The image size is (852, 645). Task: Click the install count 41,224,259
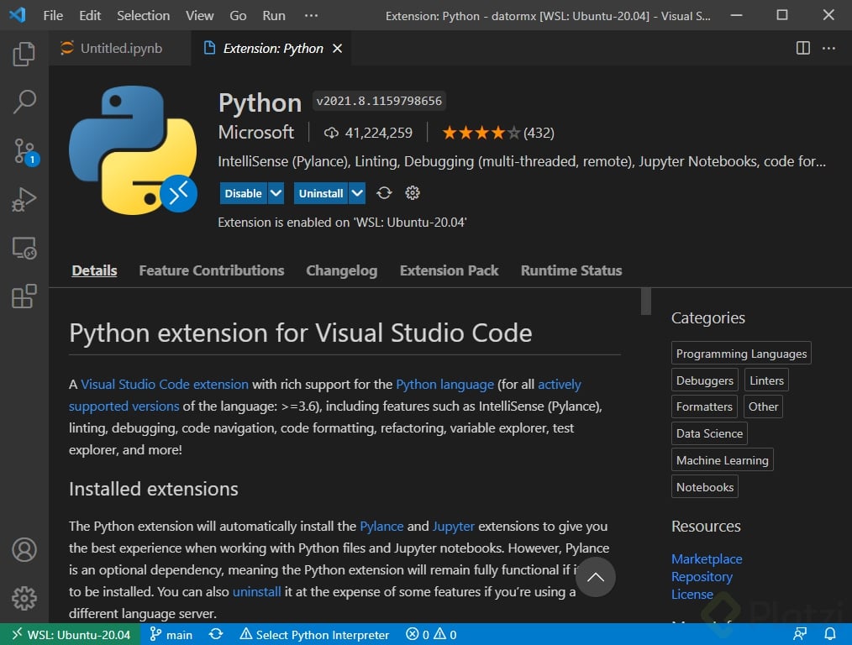point(368,133)
